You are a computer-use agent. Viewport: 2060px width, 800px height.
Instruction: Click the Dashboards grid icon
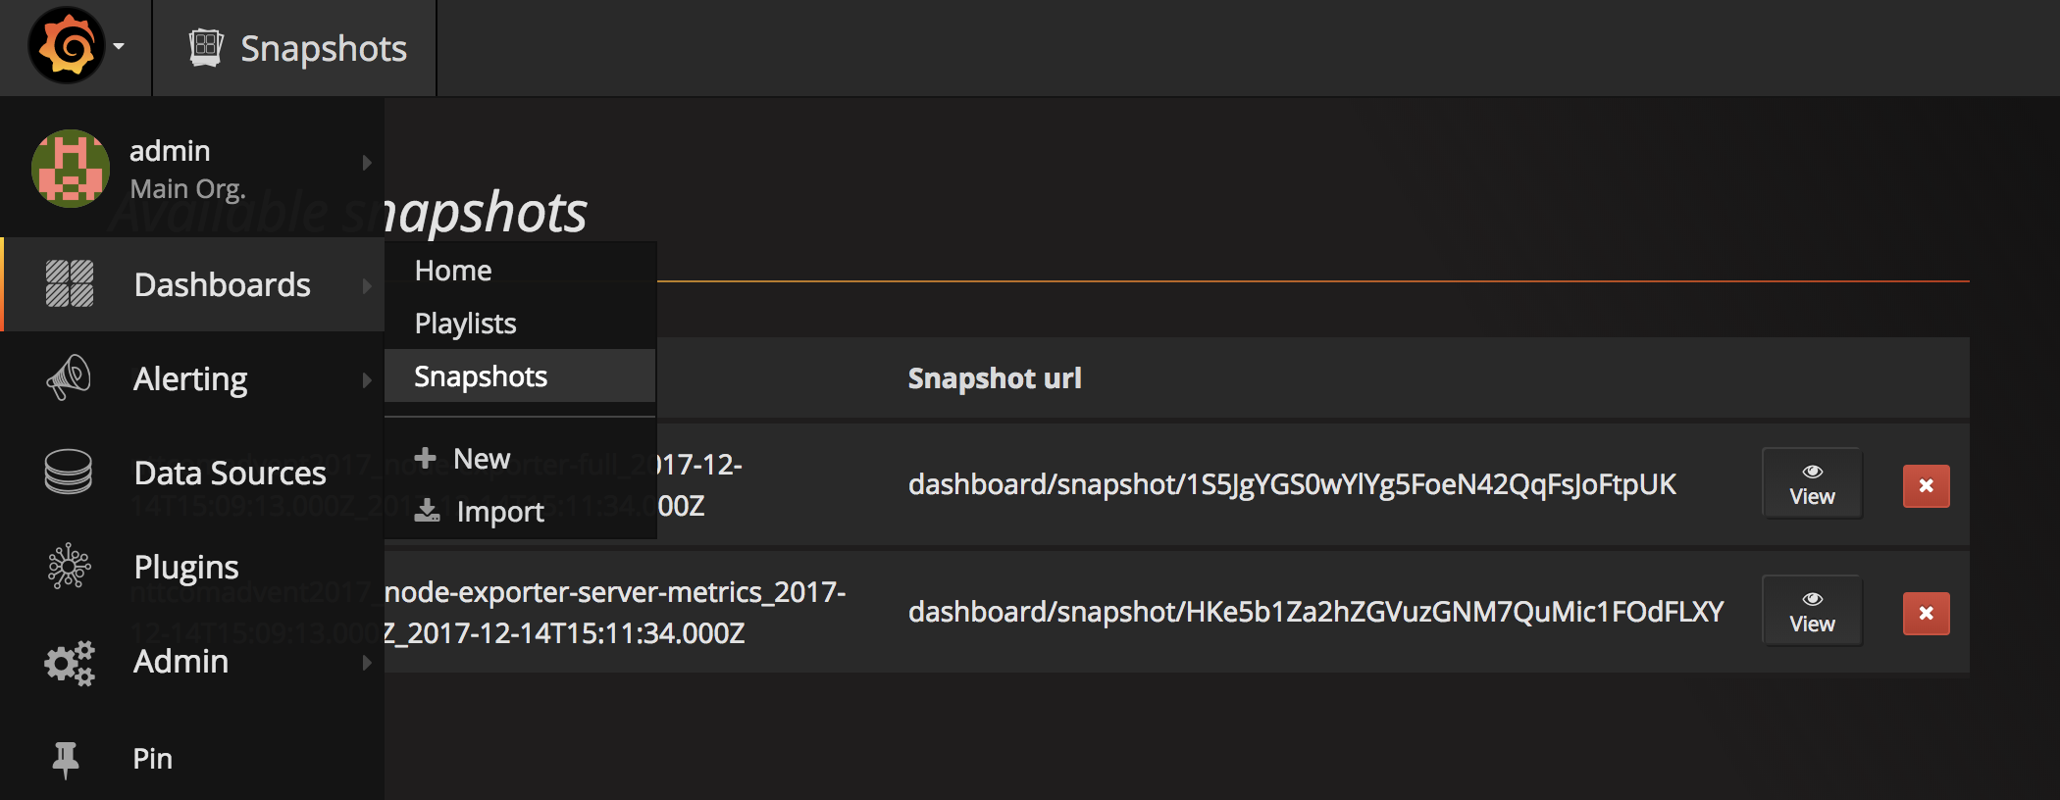(x=70, y=284)
